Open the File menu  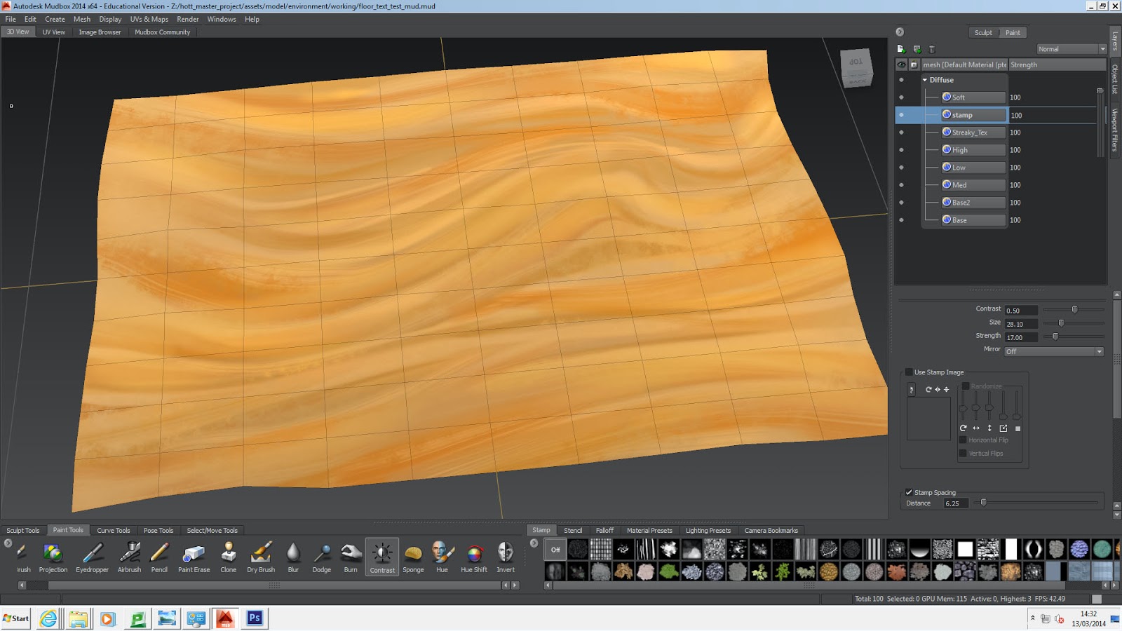point(11,19)
